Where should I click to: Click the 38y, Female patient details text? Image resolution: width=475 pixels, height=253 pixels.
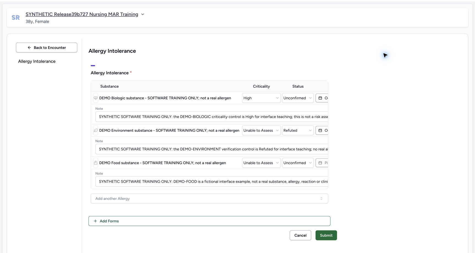click(37, 21)
